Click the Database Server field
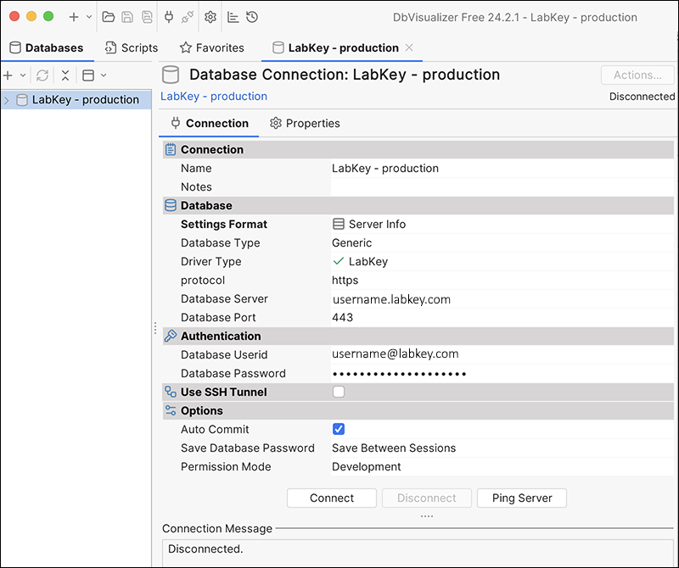 click(x=502, y=299)
